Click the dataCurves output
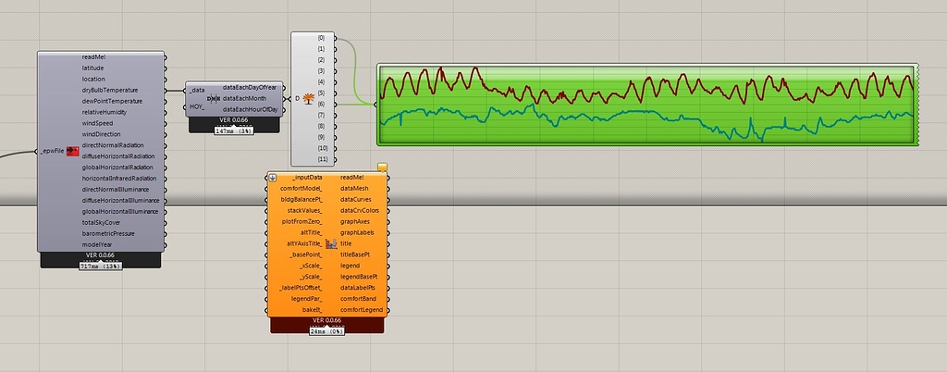This screenshot has height=372, width=947. [x=356, y=199]
